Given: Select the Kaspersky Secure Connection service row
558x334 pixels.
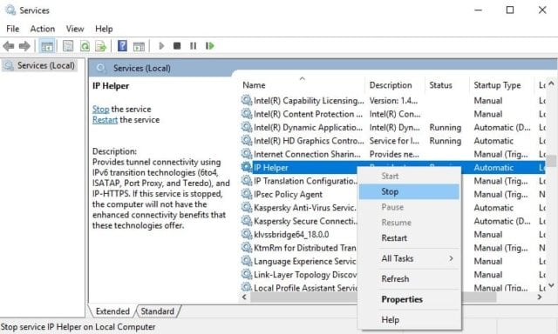Looking at the screenshot, I should pyautogui.click(x=393, y=221).
